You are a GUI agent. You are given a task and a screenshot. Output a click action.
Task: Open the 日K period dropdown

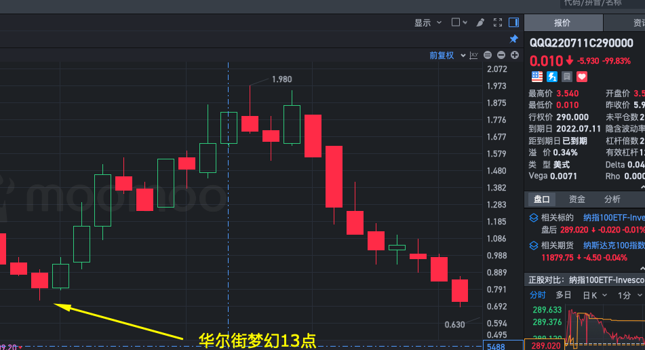click(595, 295)
